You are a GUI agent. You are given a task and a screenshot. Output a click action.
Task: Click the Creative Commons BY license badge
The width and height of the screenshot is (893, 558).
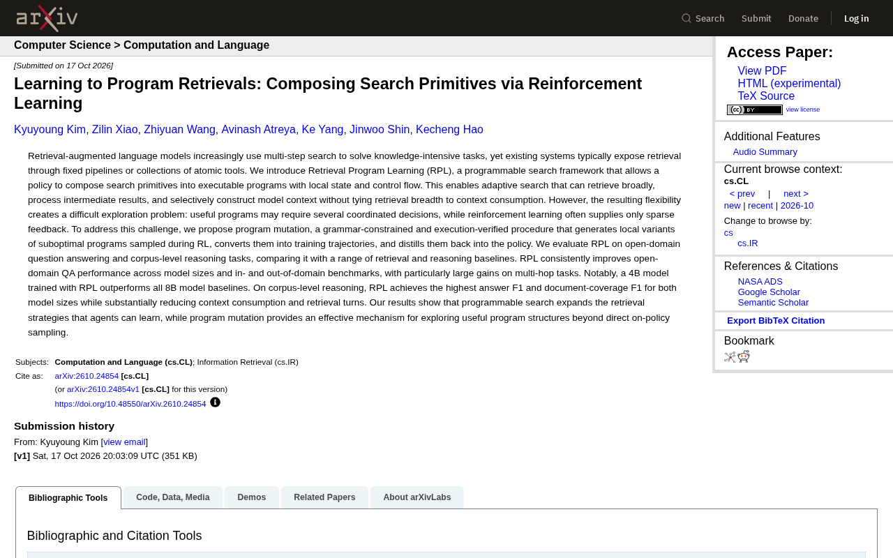tap(755, 110)
